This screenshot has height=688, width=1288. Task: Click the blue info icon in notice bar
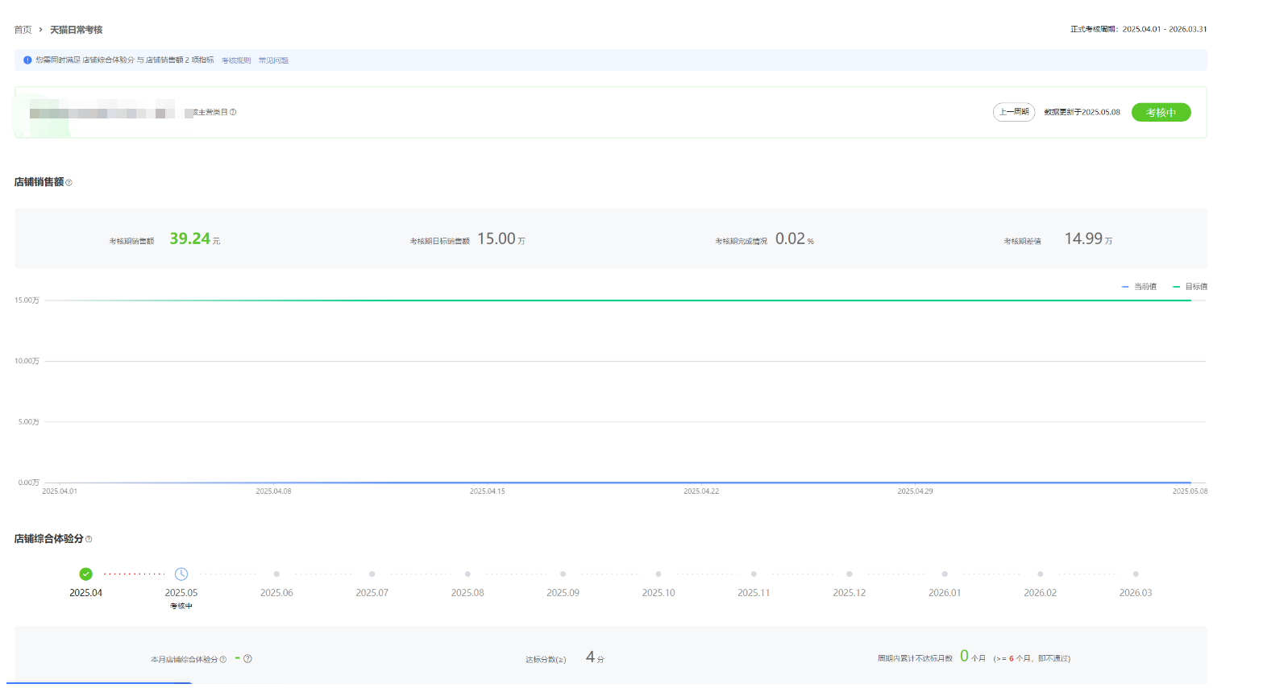click(27, 60)
